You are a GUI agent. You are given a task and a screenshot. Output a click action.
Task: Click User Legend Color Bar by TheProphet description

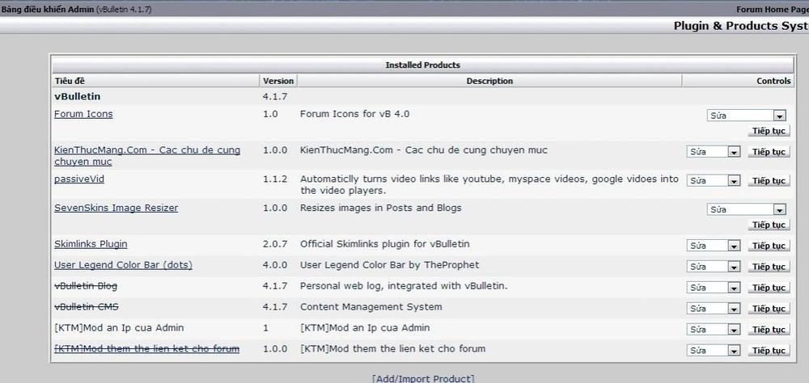[x=390, y=265]
